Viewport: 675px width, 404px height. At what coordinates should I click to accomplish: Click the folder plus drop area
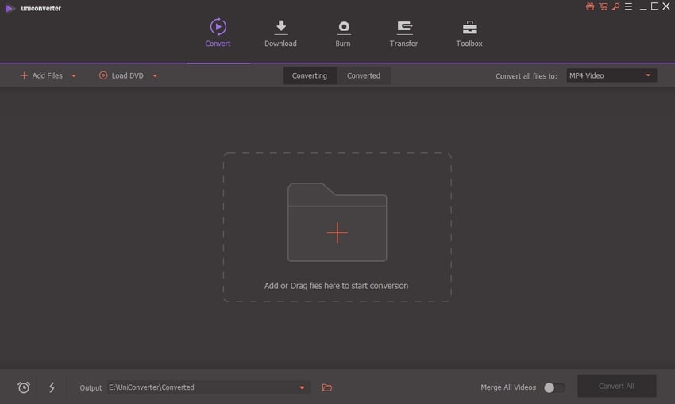(x=337, y=224)
